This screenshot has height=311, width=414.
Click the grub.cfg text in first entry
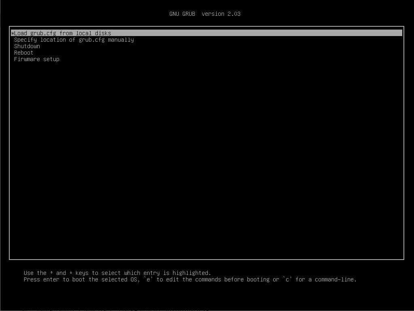(44, 33)
